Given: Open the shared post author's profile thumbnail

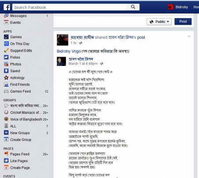Looking at the screenshot, I should (x=61, y=62).
